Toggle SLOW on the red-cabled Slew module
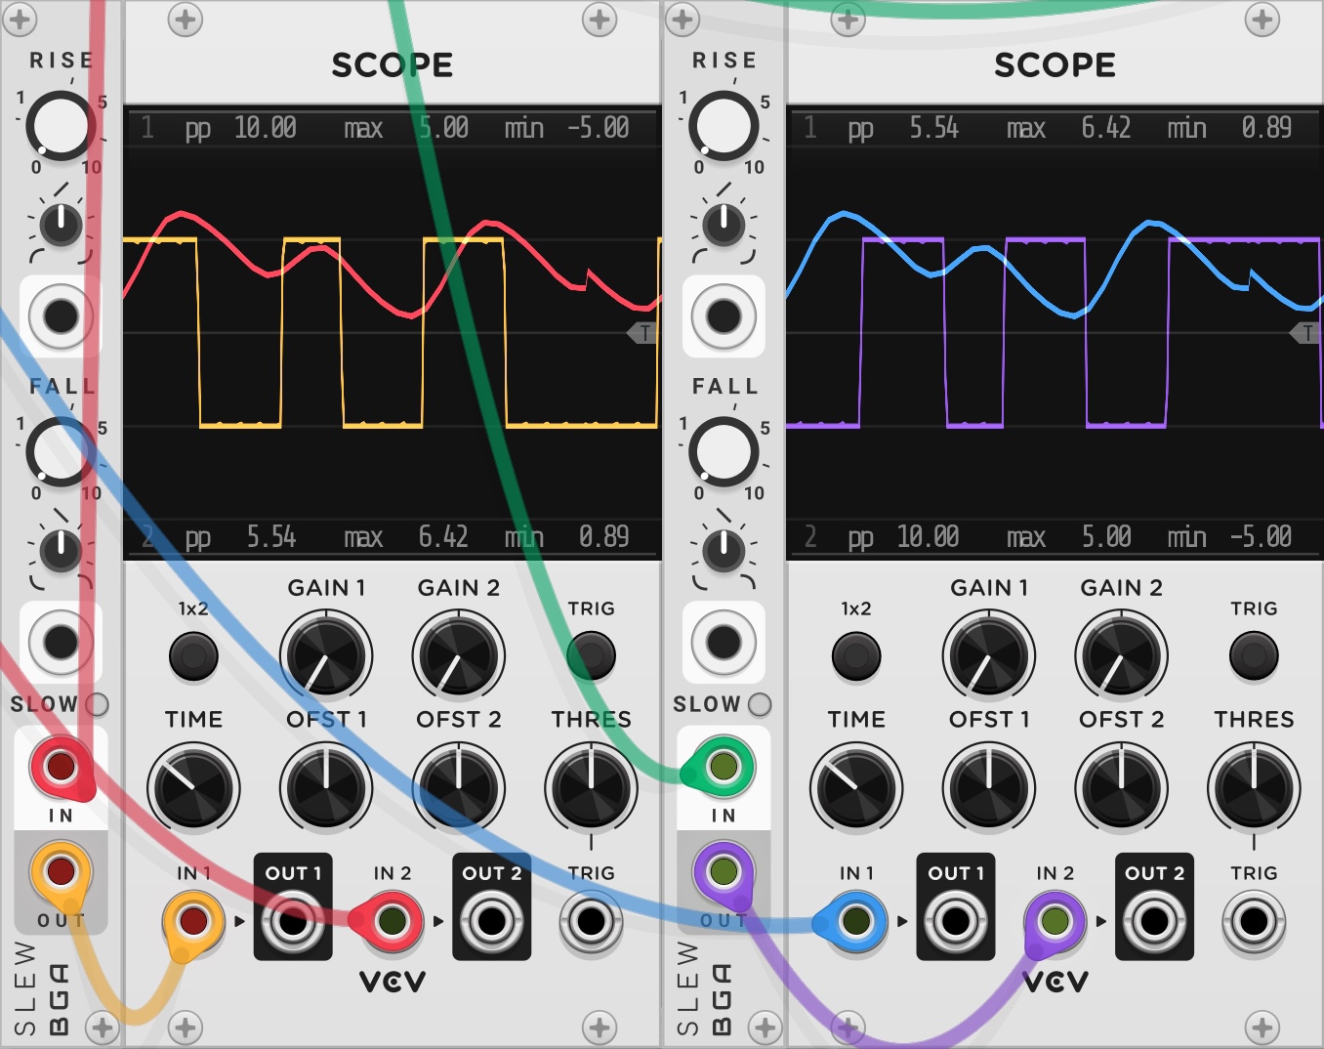The height and width of the screenshot is (1049, 1324). pyautogui.click(x=97, y=704)
